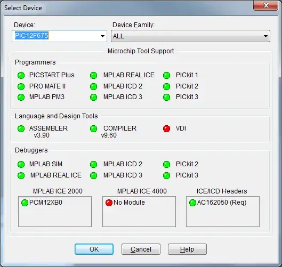Click the ASSEMBLER label

tap(49, 128)
